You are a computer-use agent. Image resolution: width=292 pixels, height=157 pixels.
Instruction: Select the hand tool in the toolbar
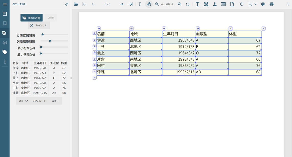pyautogui.click(x=149, y=4)
